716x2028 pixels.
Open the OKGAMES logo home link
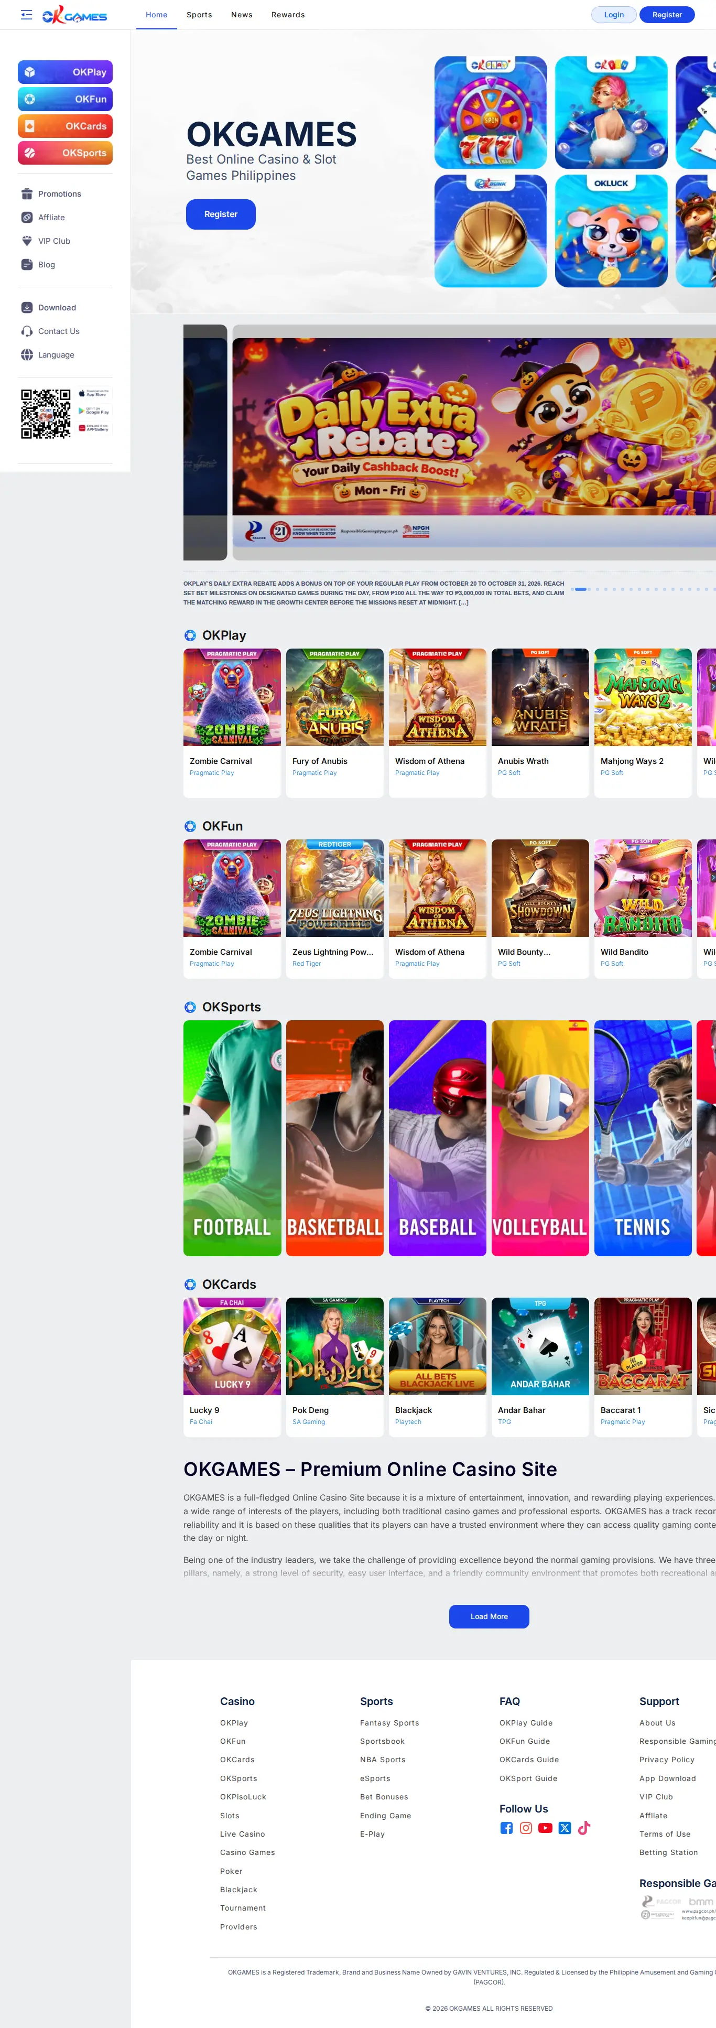click(x=75, y=15)
